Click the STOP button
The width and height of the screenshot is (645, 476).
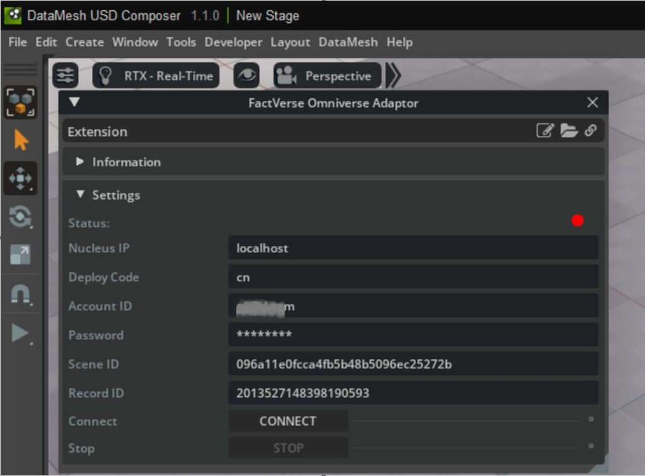288,448
